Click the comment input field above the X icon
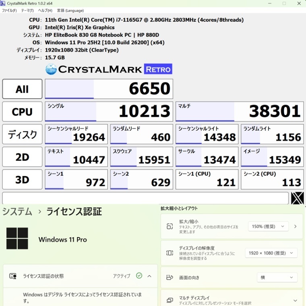306x306 pixels. pyautogui.click(x=145, y=198)
